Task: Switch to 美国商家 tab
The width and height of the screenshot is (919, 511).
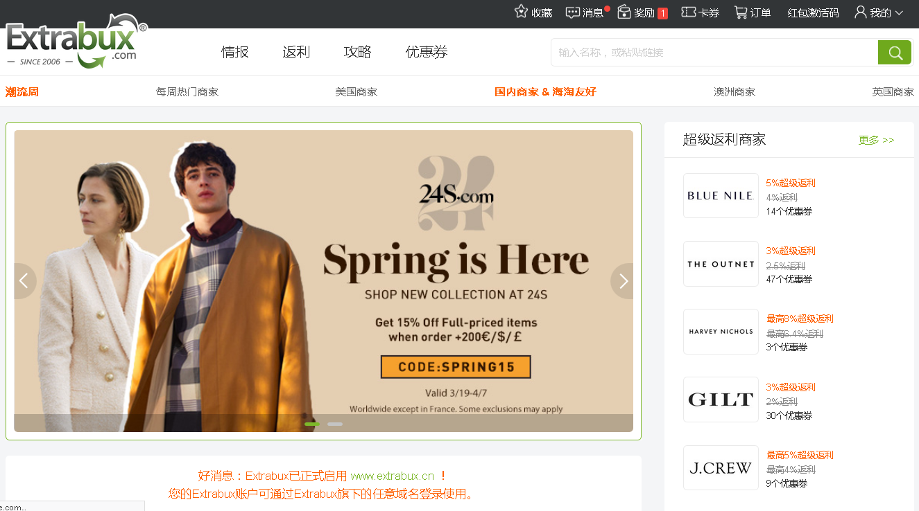Action: [x=357, y=92]
